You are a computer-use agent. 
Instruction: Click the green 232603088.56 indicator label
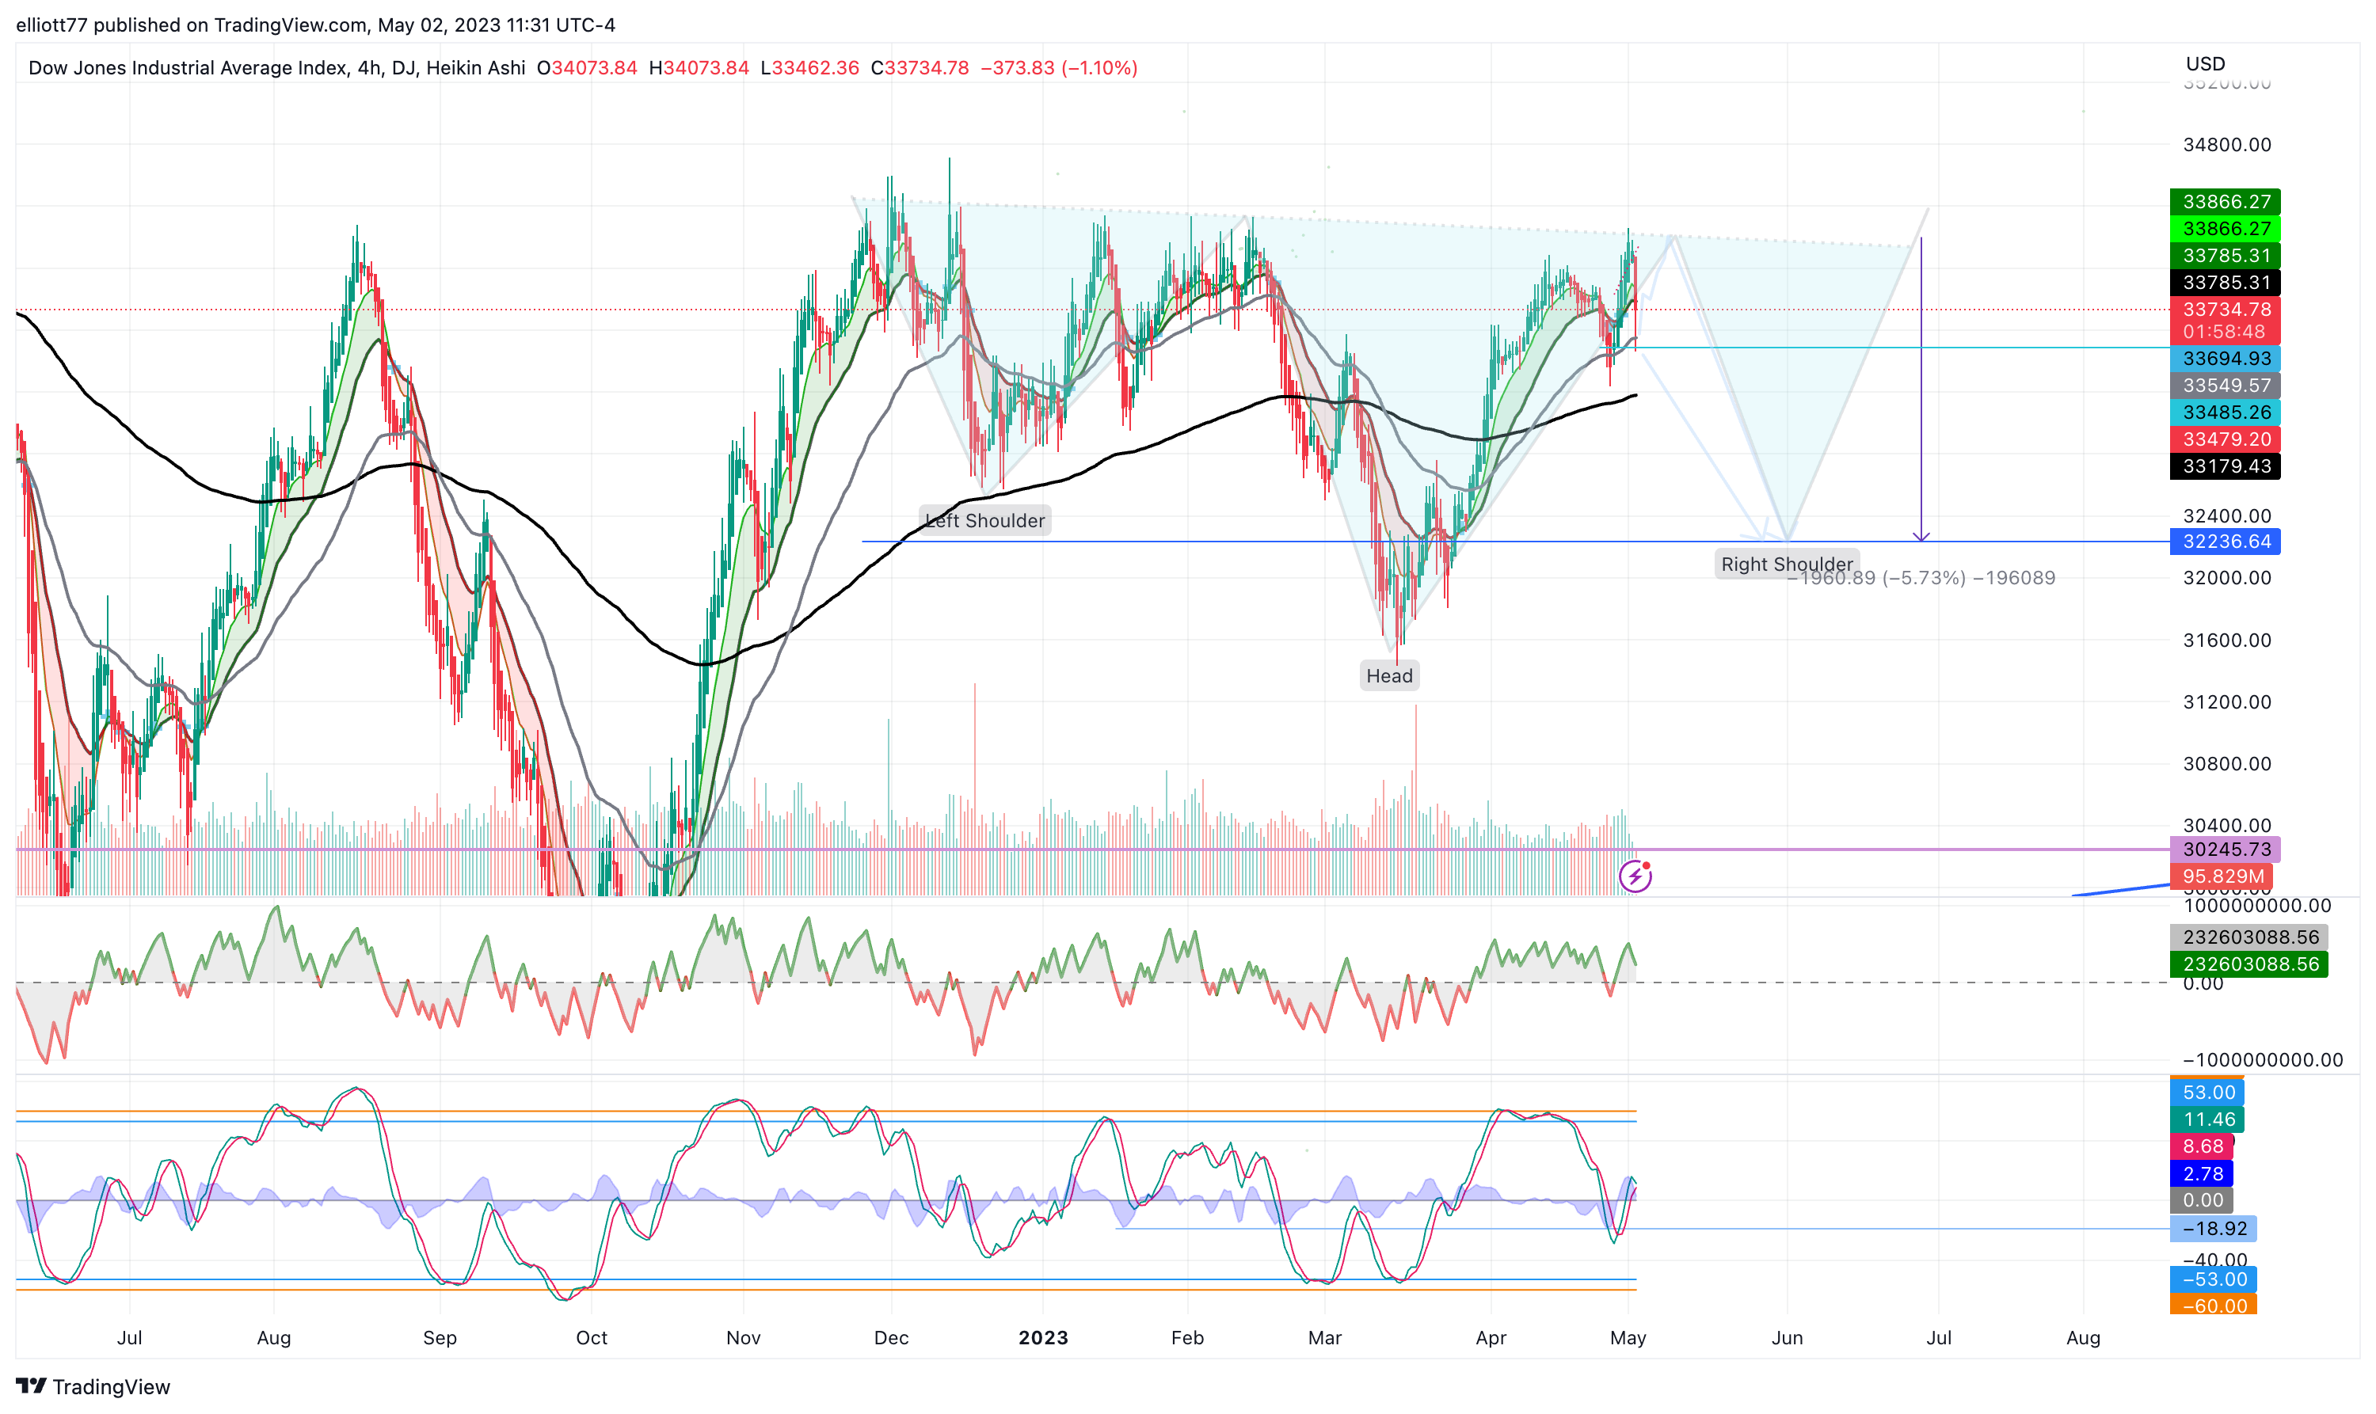(x=2248, y=964)
